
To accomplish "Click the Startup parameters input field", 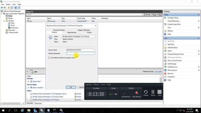I will [x=81, y=53].
